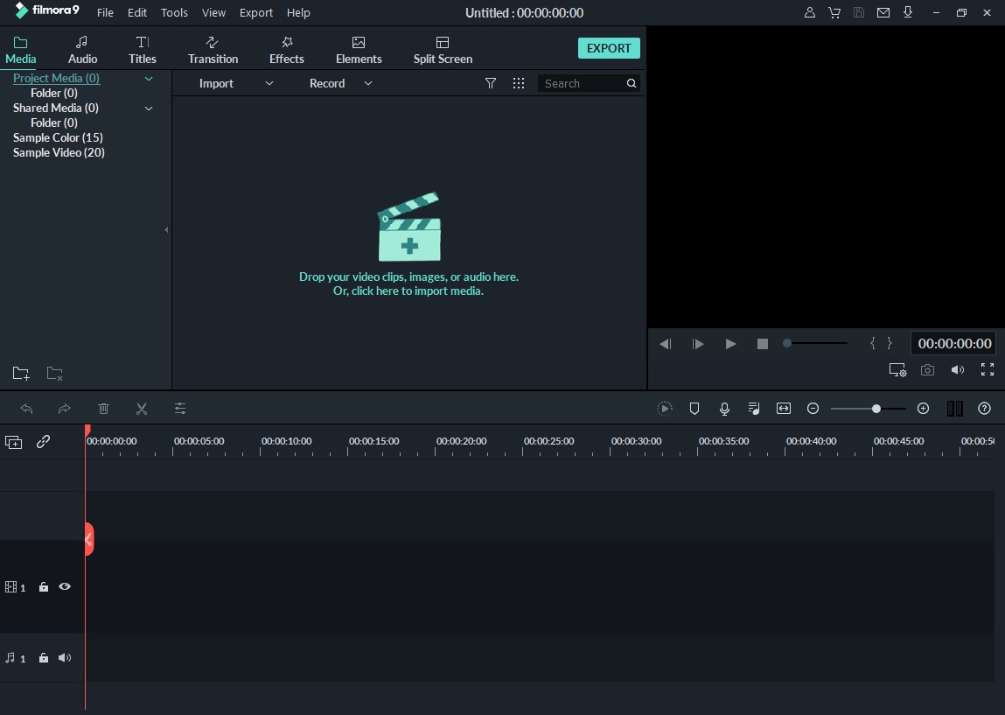The width and height of the screenshot is (1005, 715).
Task: Click the audio mixer icon in timeline toolbar
Action: [x=753, y=408]
